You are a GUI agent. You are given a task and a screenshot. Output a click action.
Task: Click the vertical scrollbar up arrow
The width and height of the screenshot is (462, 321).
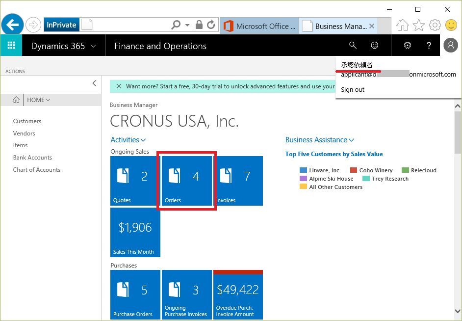[458, 106]
